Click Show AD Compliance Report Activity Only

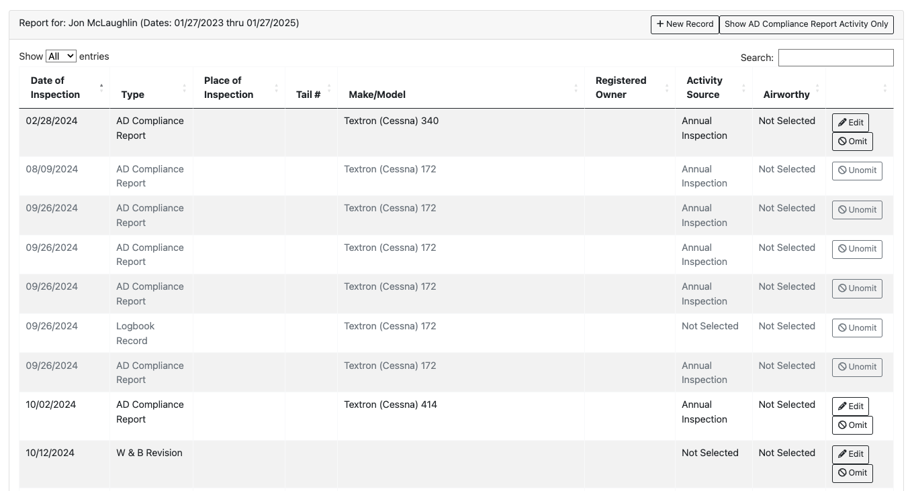tap(807, 24)
